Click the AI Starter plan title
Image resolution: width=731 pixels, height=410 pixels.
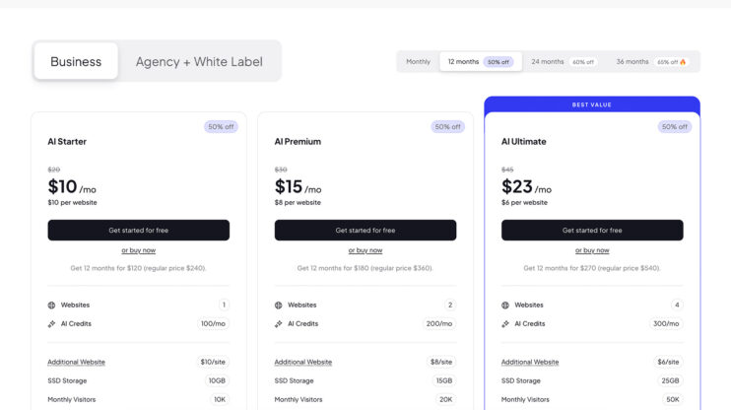[x=67, y=141]
